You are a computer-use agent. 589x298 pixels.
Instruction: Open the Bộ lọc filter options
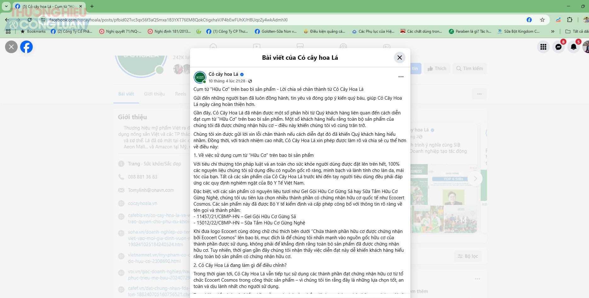coord(468,256)
